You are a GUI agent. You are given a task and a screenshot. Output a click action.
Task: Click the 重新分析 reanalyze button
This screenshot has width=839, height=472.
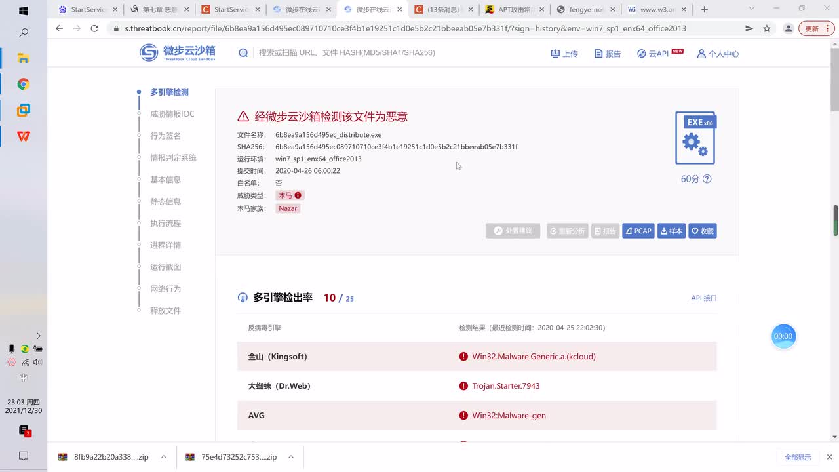[x=567, y=231]
